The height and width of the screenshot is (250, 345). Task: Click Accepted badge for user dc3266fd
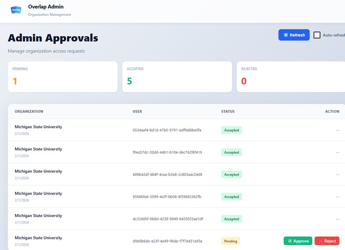pos(232,219)
